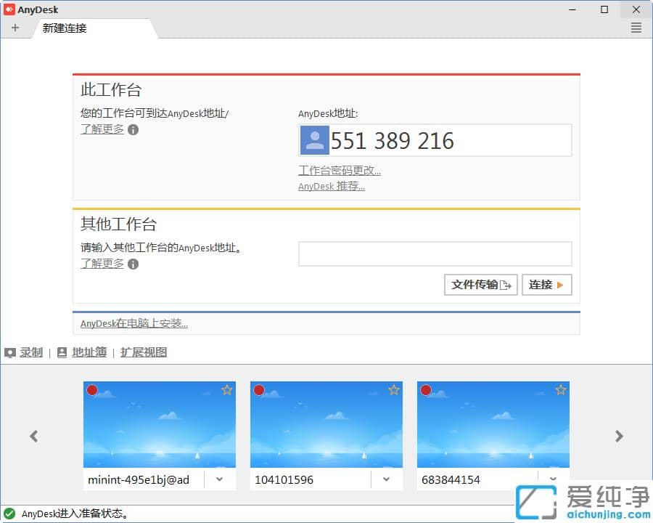Image resolution: width=653 pixels, height=523 pixels.
Task: Click the remote address input field
Action: pyautogui.click(x=435, y=254)
